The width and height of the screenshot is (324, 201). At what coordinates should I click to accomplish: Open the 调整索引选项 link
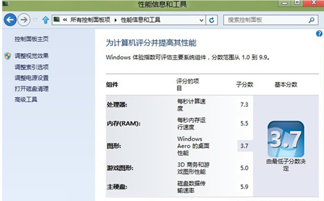[x=32, y=67]
